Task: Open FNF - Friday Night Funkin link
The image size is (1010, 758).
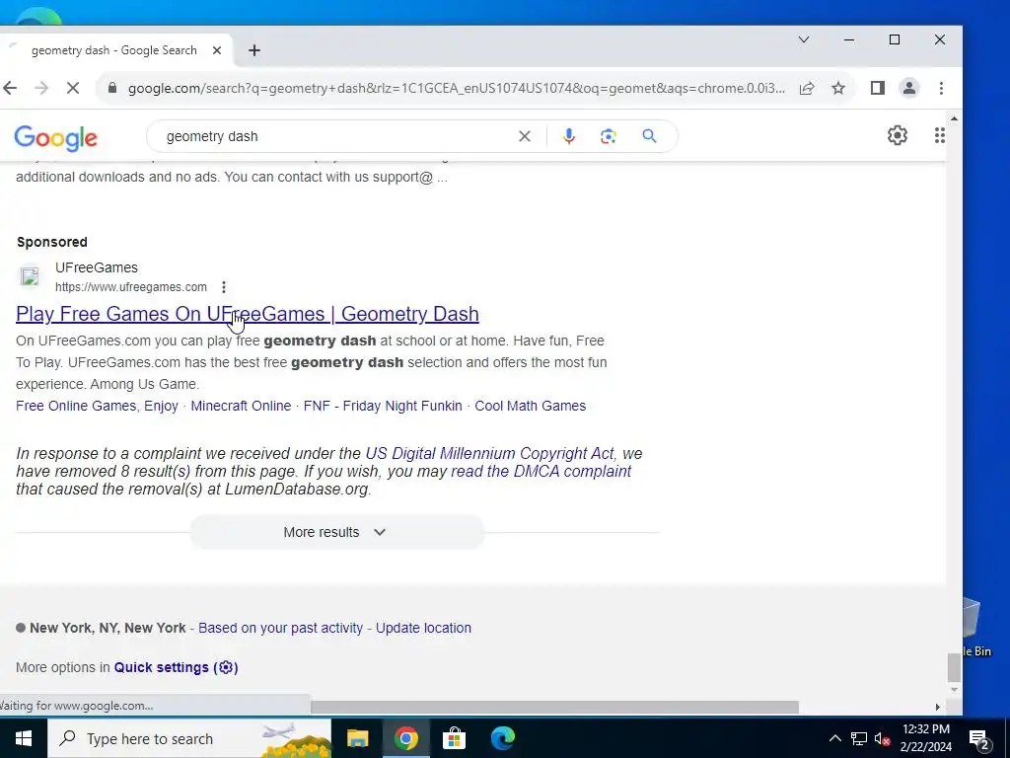Action: coord(383,406)
